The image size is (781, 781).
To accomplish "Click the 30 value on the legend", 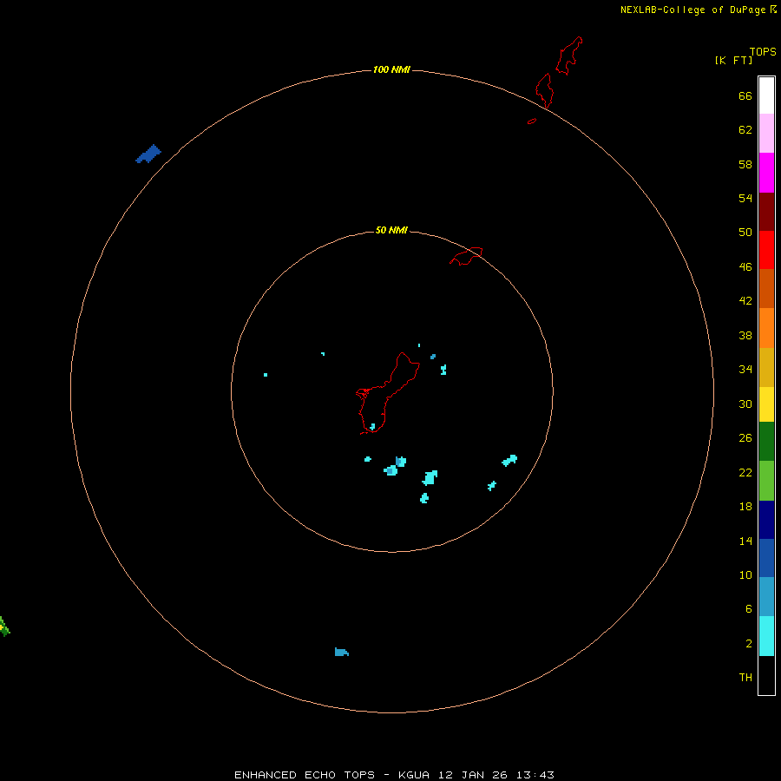I will coord(745,404).
